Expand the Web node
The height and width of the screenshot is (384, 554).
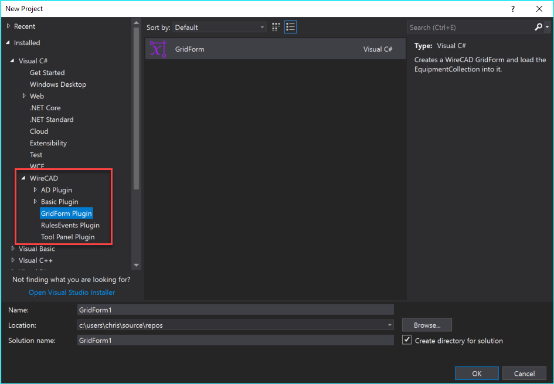pyautogui.click(x=24, y=96)
